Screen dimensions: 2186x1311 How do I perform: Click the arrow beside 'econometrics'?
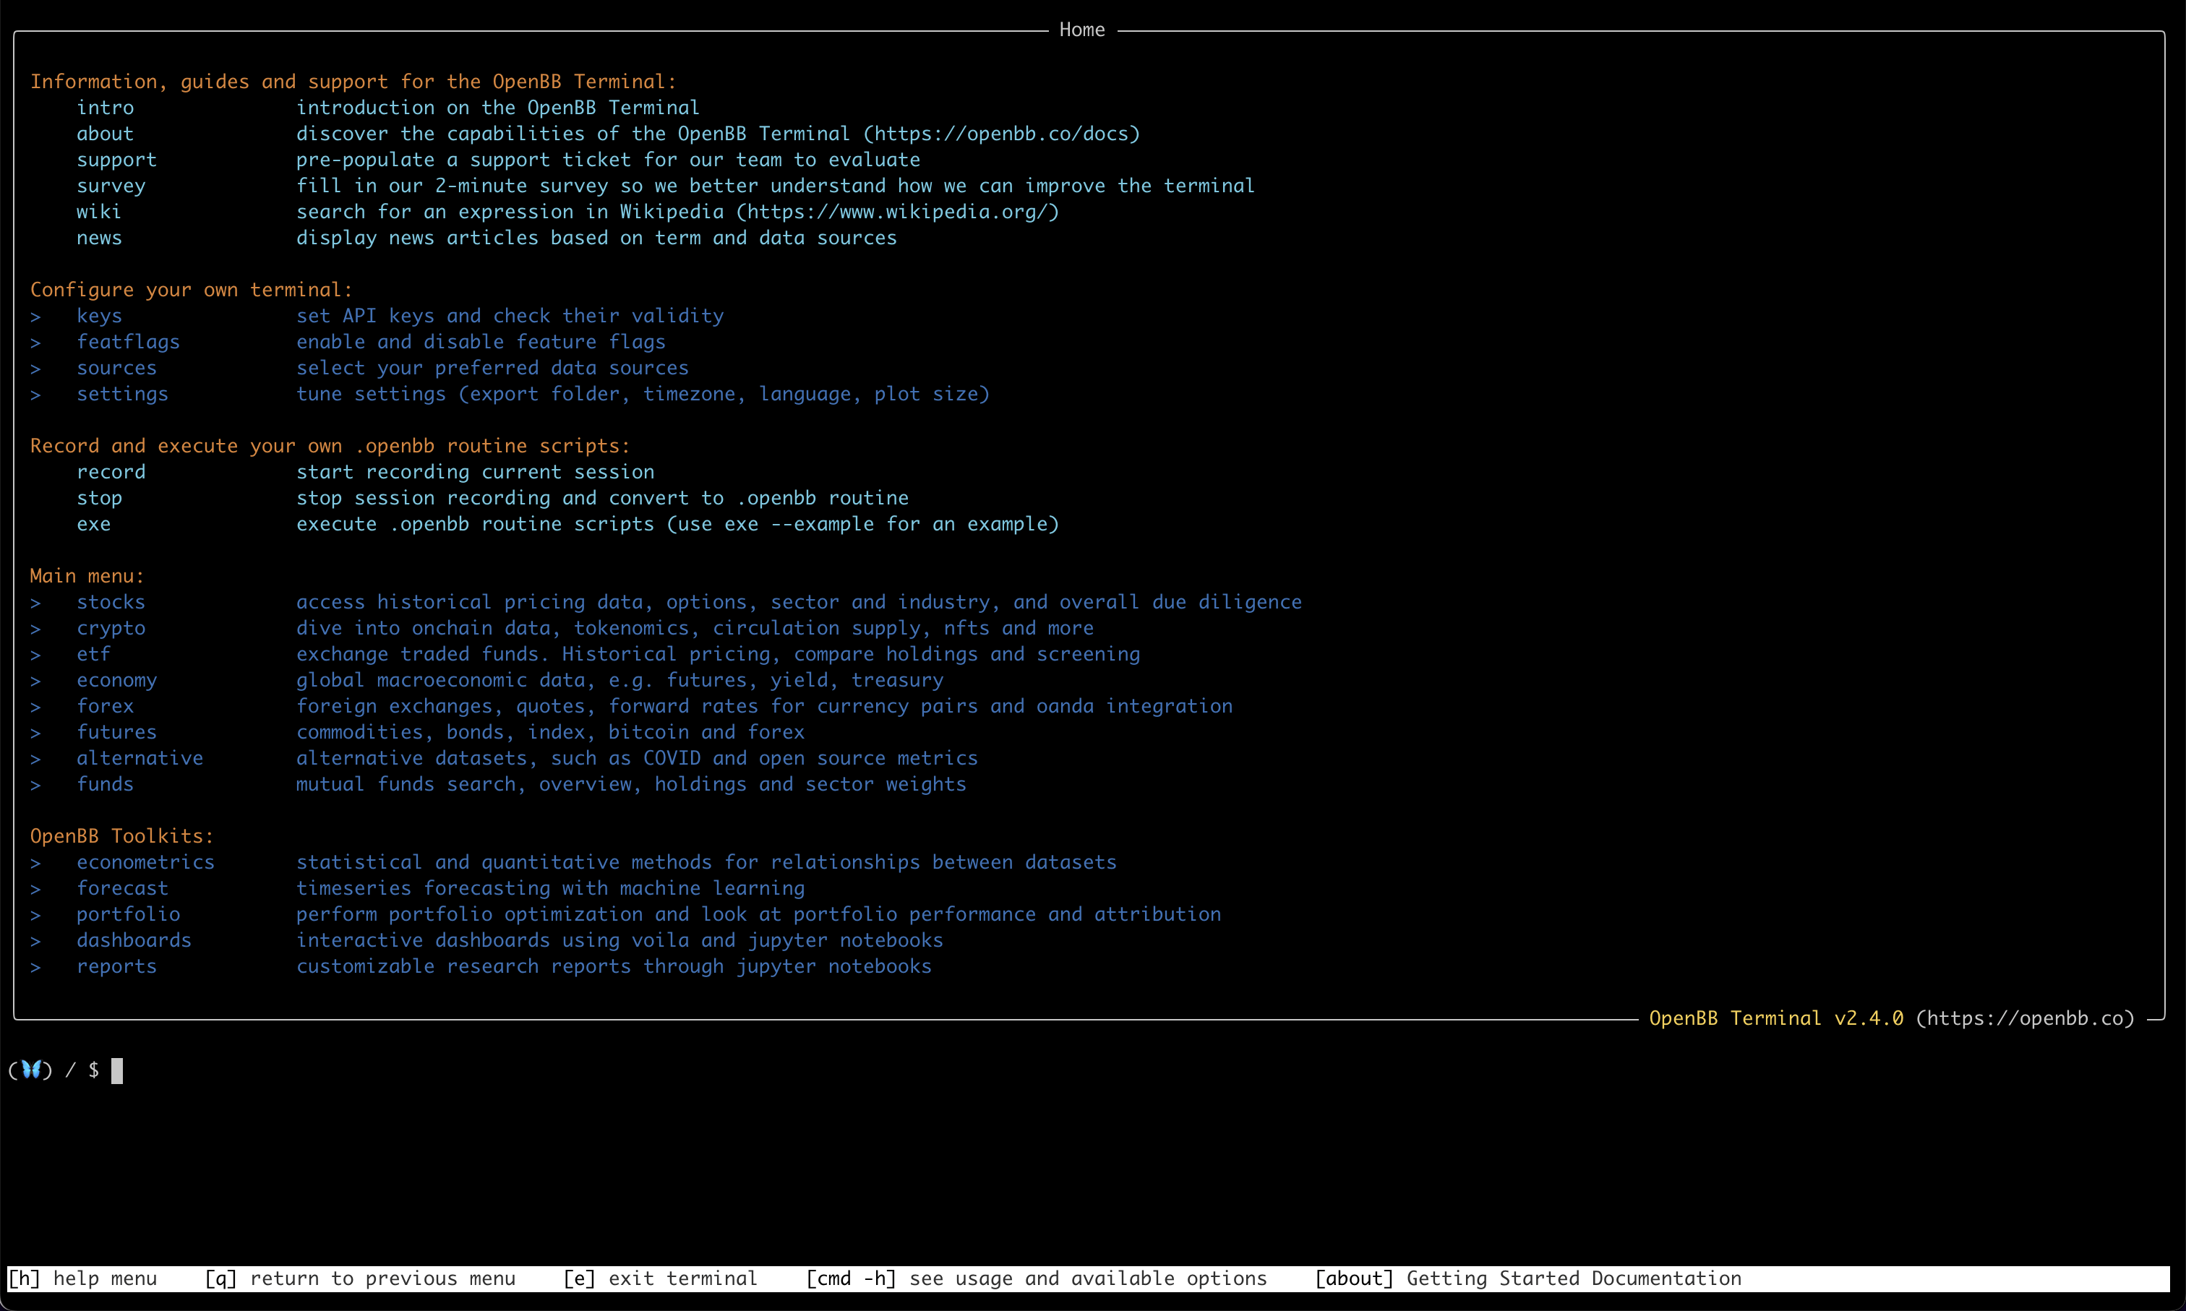point(35,862)
